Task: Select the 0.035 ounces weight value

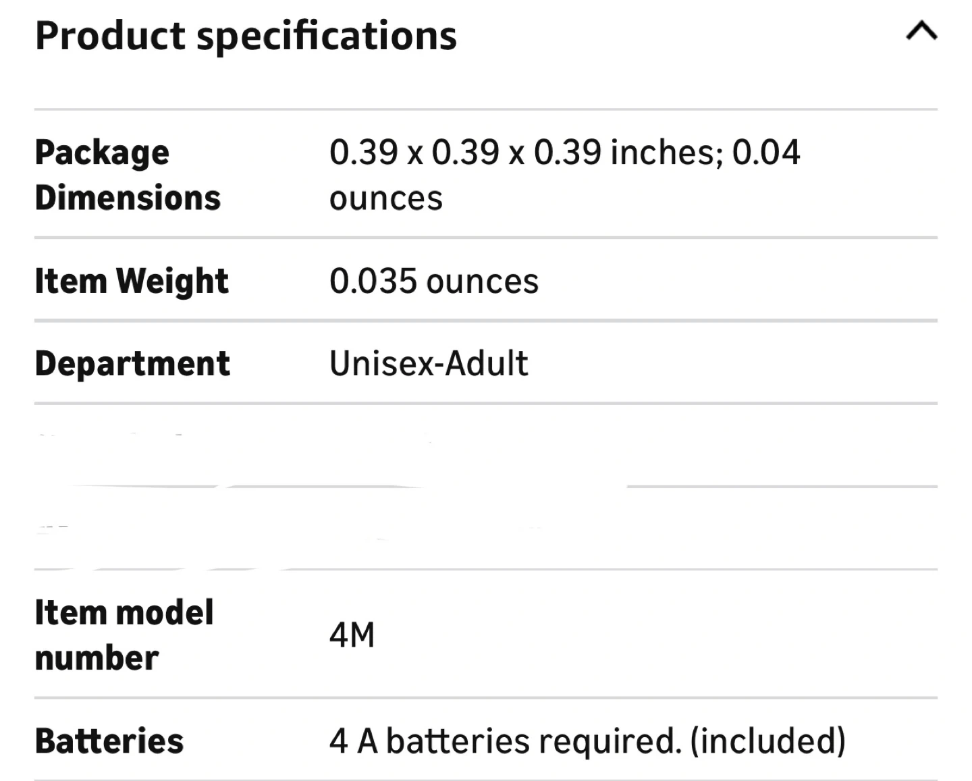Action: pos(433,281)
